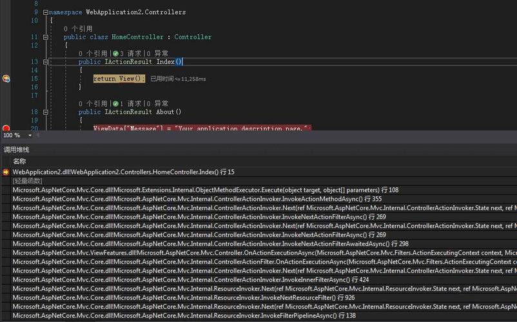The image size is (517, 322).
Task: Open the 100 % zoom dropdown
Action: 30,135
